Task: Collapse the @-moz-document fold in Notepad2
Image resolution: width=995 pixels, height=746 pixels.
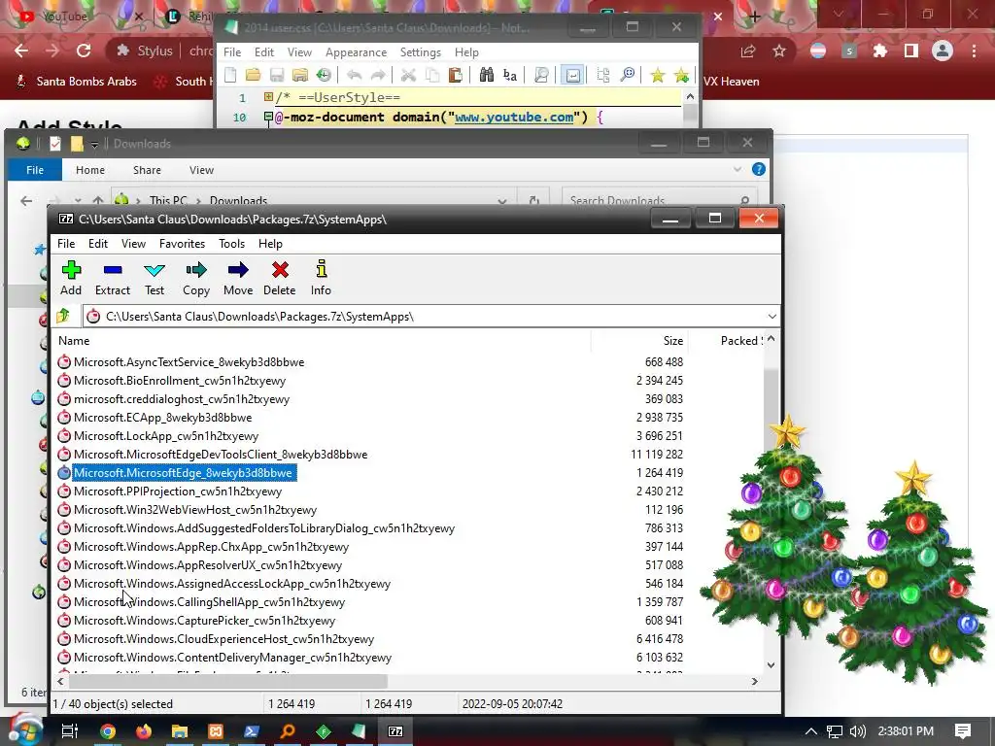Action: point(268,117)
